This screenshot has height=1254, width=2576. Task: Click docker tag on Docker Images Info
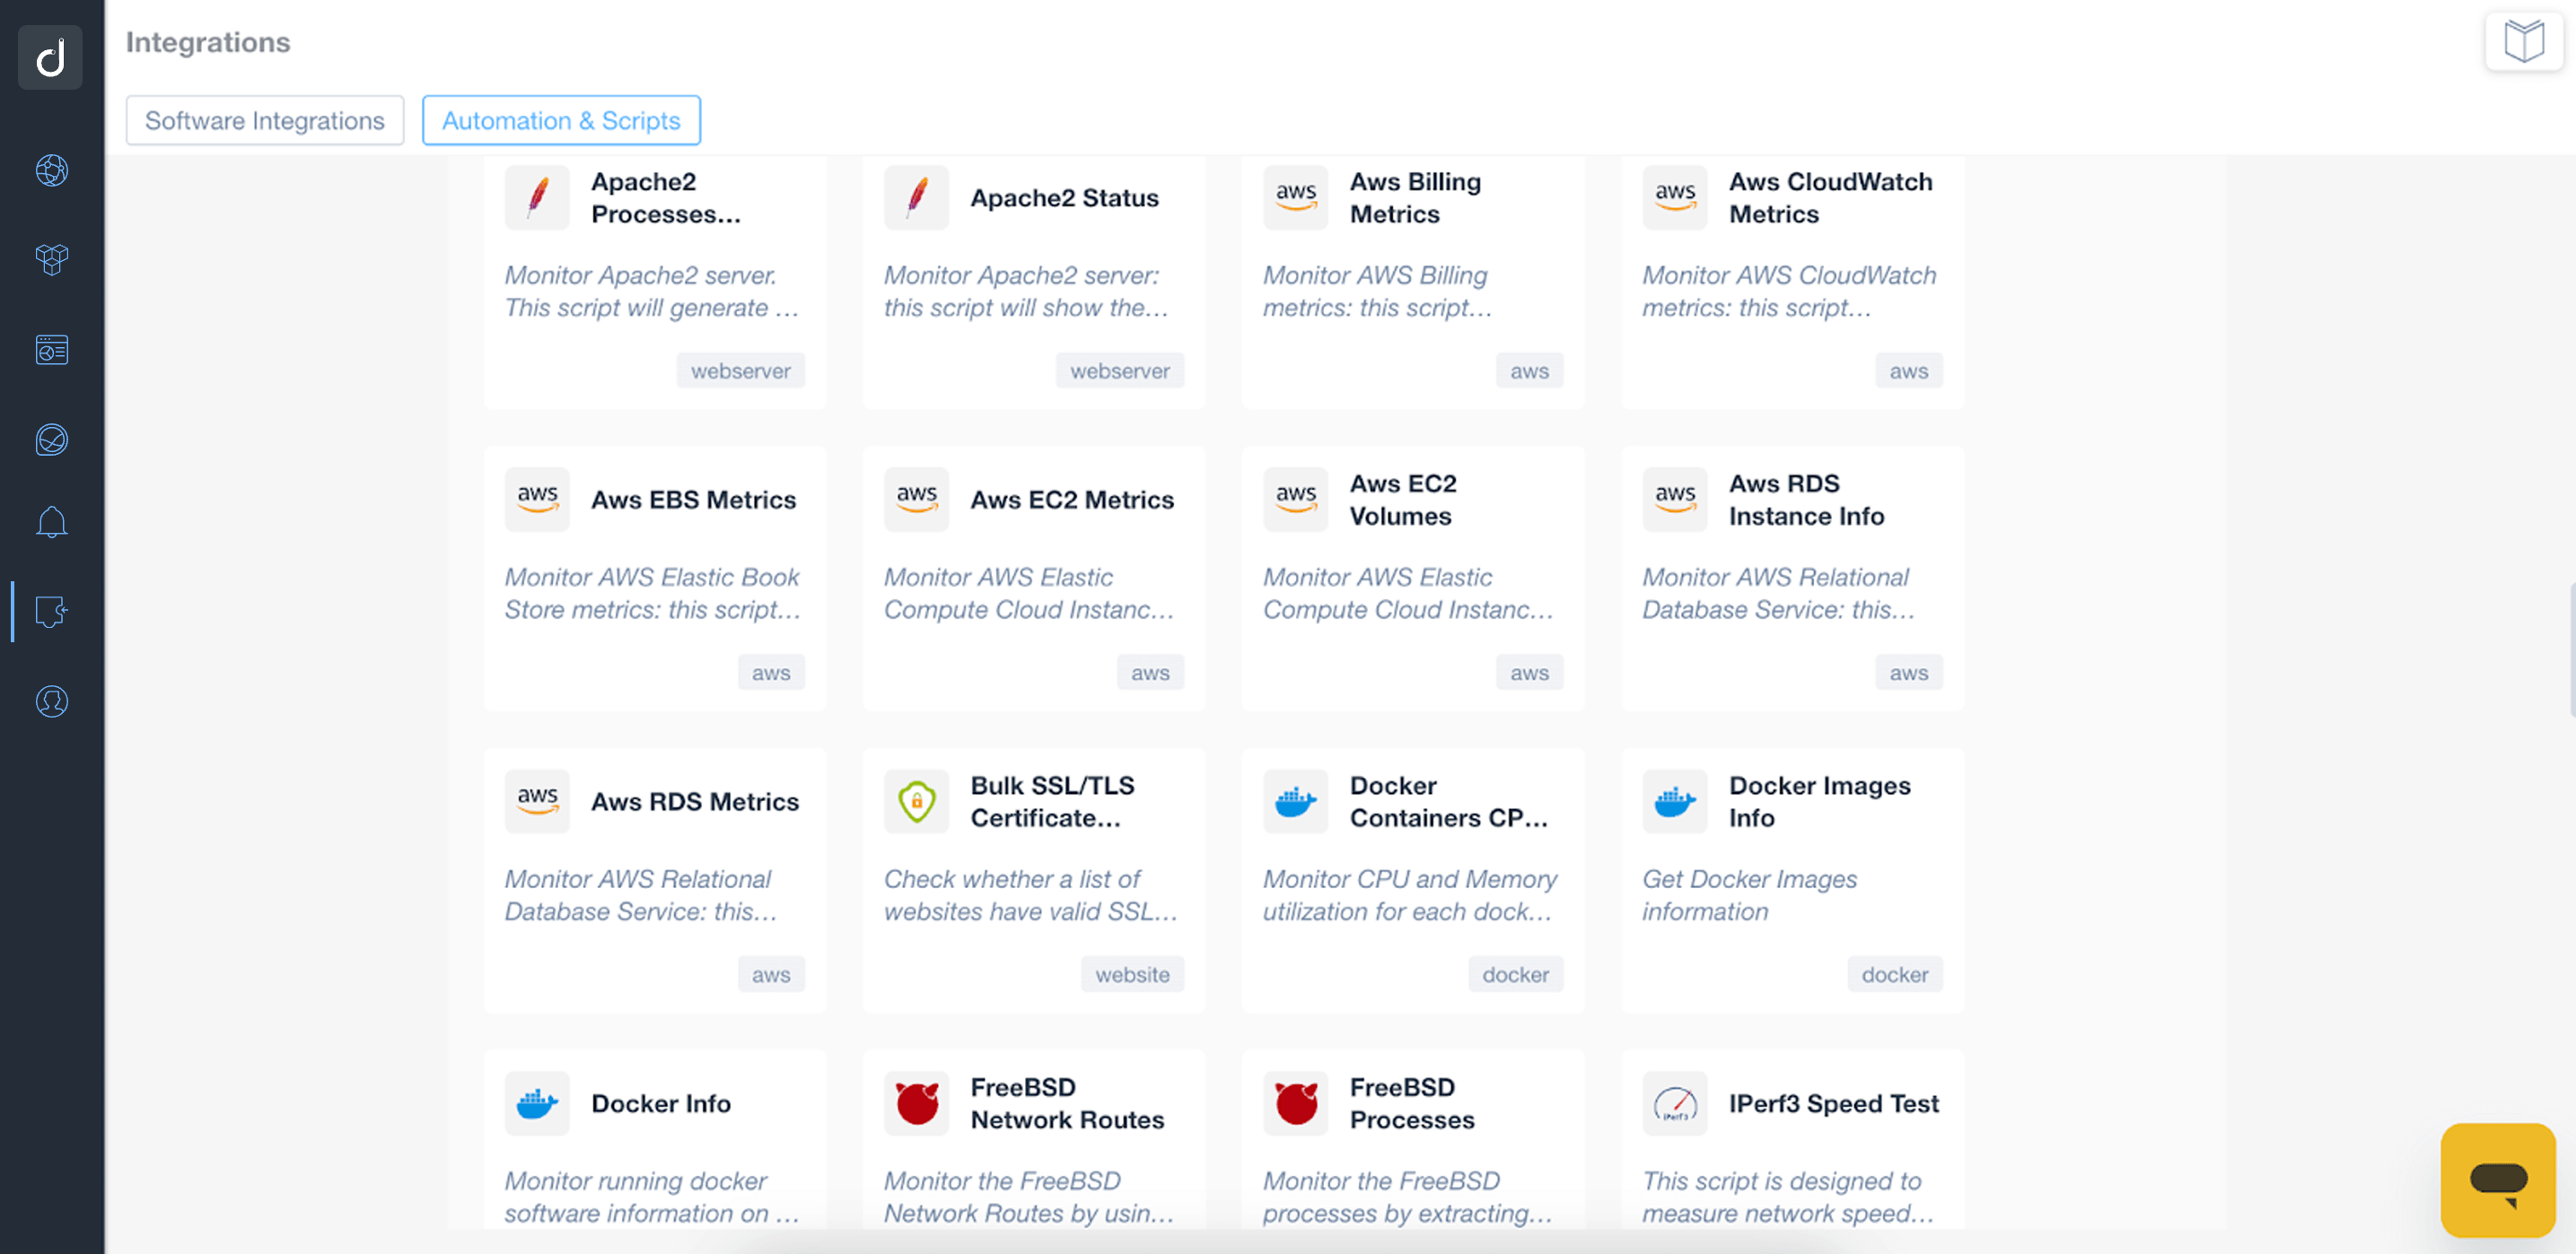1895,974
